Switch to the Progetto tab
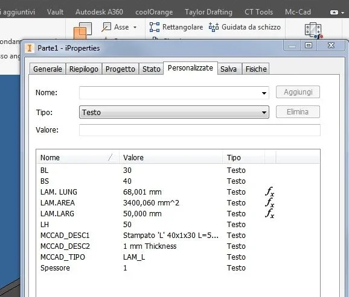This screenshot has height=297, width=349. (120, 69)
